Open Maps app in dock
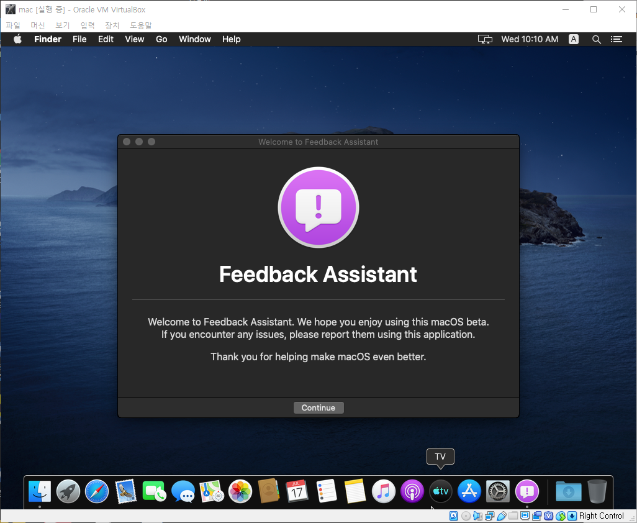Viewport: 637px width, 523px height. click(x=212, y=491)
